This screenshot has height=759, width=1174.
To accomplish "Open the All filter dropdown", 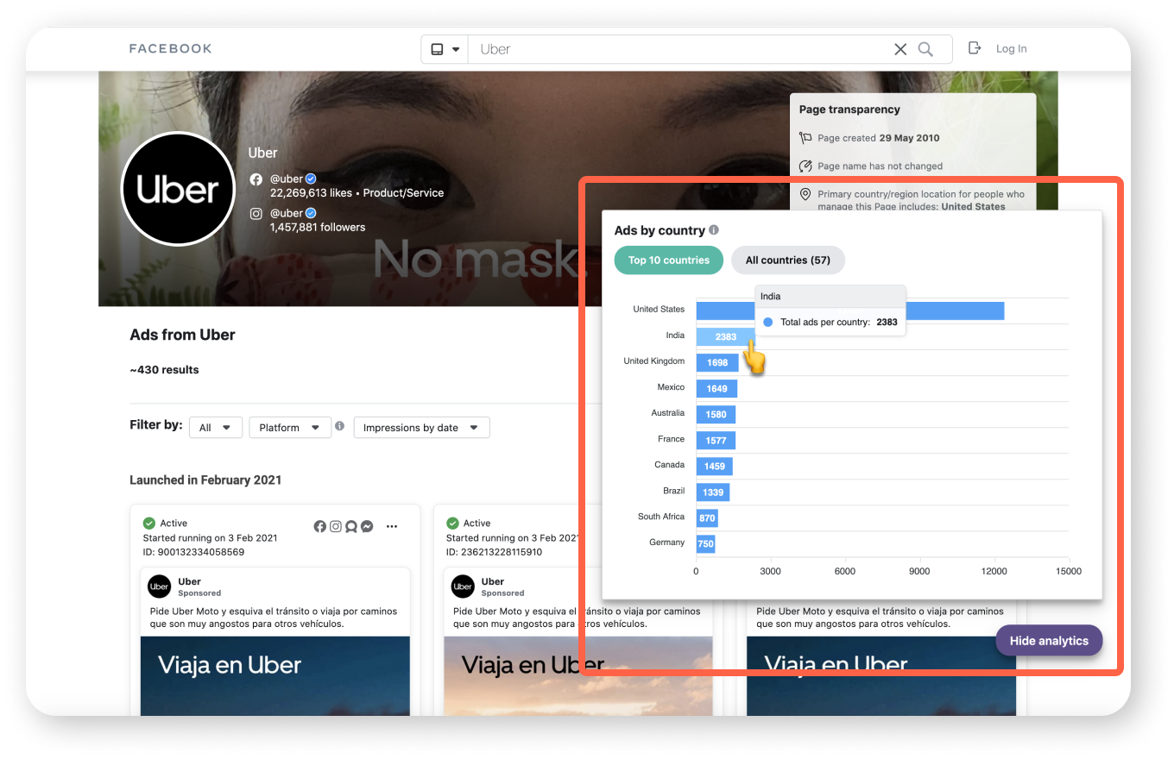I will click(216, 427).
